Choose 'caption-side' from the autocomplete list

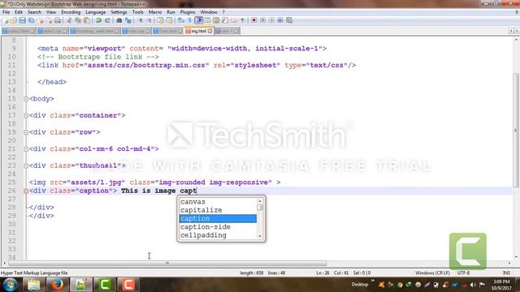218,227
